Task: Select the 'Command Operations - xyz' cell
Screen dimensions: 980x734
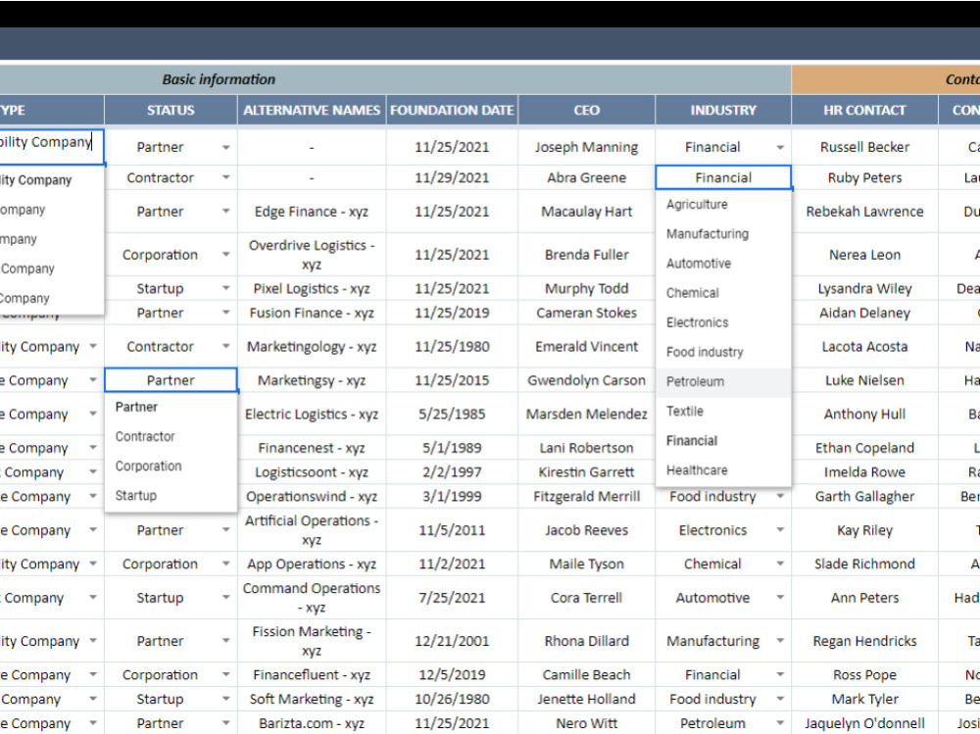Action: coord(312,598)
